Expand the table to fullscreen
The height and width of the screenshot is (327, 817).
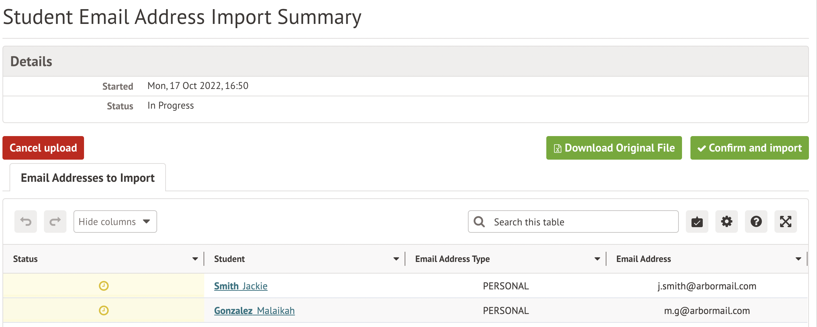(x=786, y=222)
